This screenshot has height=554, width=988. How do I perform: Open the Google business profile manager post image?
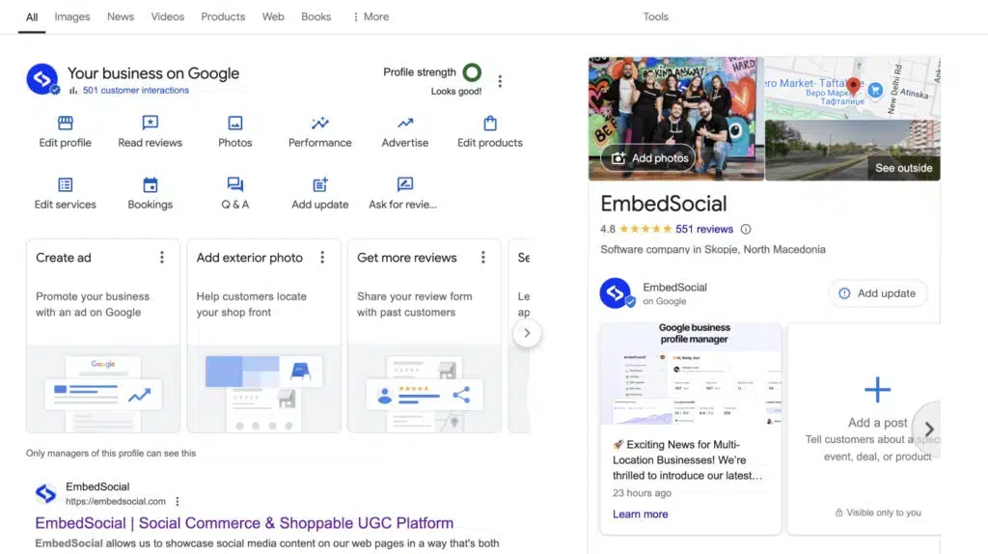pos(691,374)
